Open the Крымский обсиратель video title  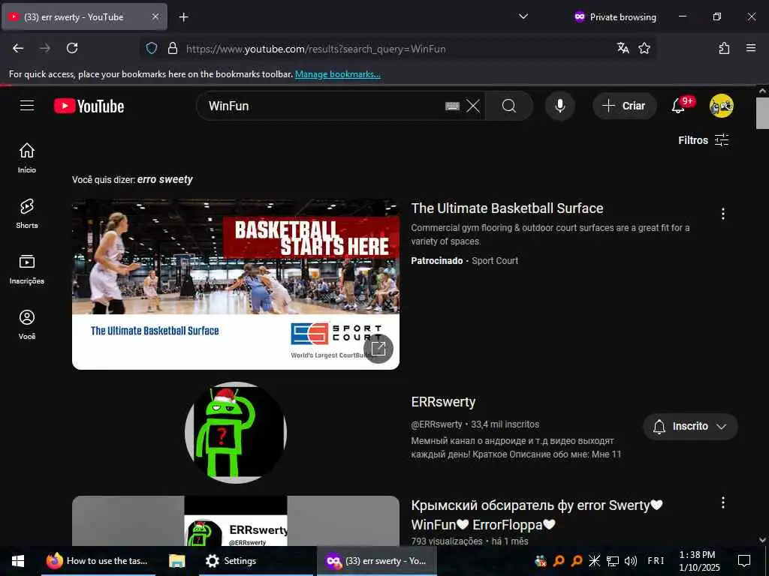coord(537,514)
